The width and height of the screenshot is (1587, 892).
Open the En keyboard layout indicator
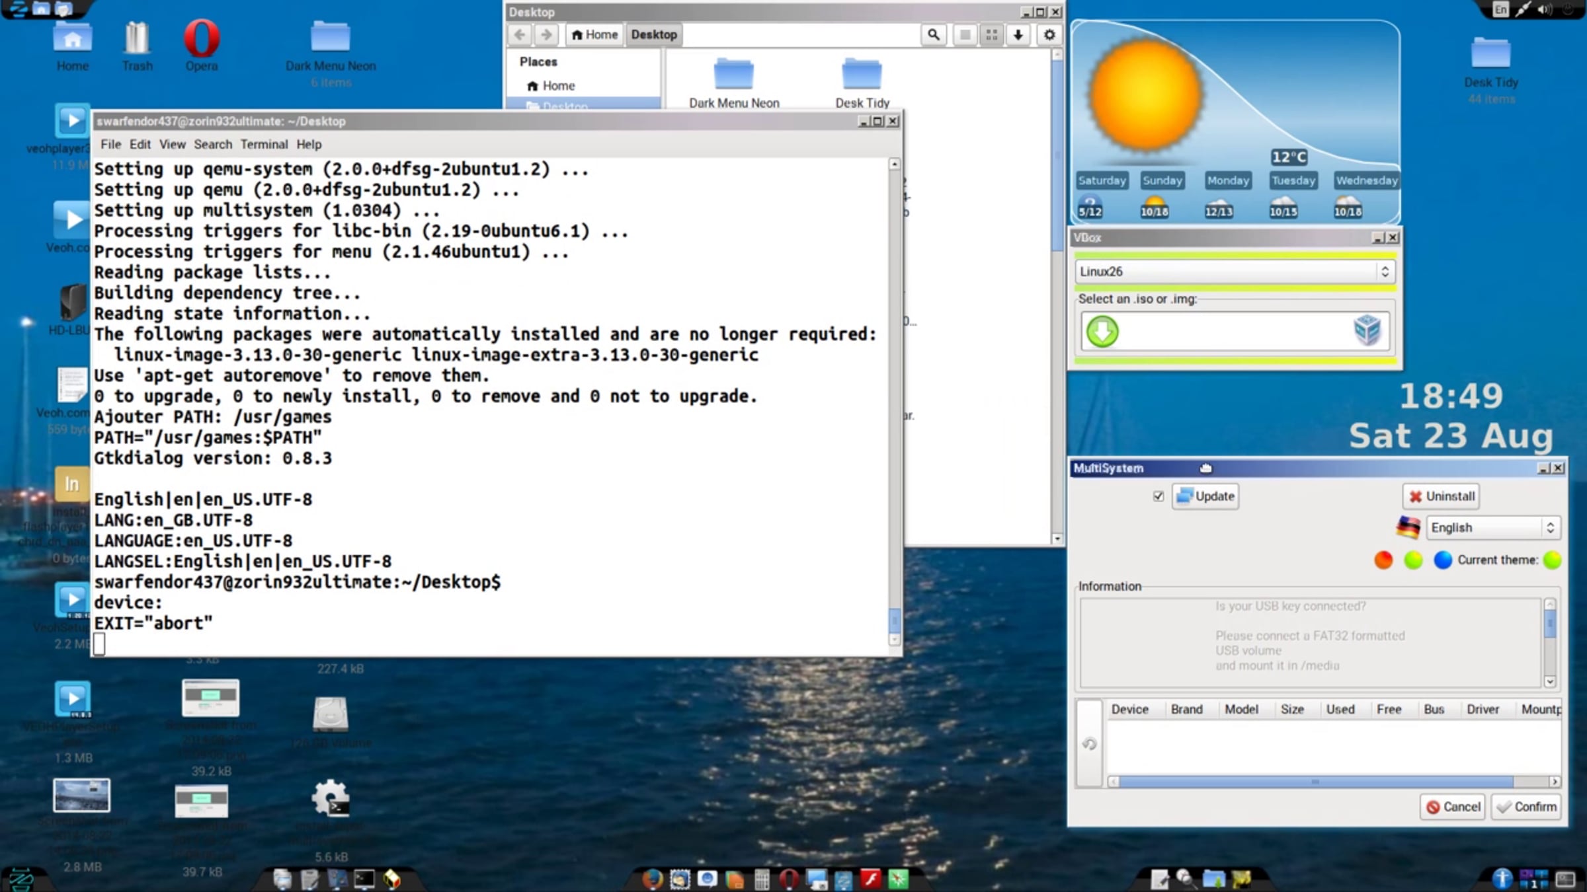pos(1500,9)
